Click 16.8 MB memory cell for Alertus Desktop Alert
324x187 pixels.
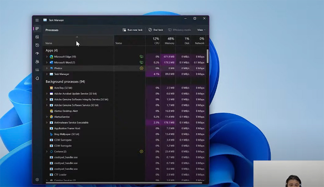pos(168,111)
